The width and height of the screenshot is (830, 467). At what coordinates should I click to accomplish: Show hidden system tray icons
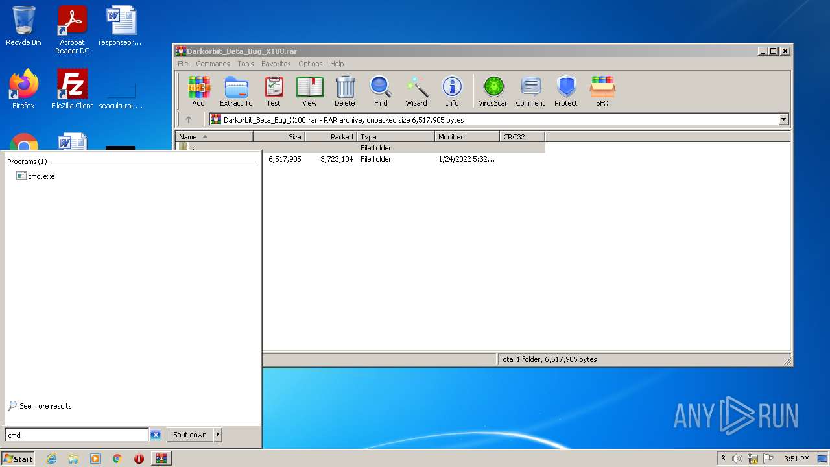(723, 459)
